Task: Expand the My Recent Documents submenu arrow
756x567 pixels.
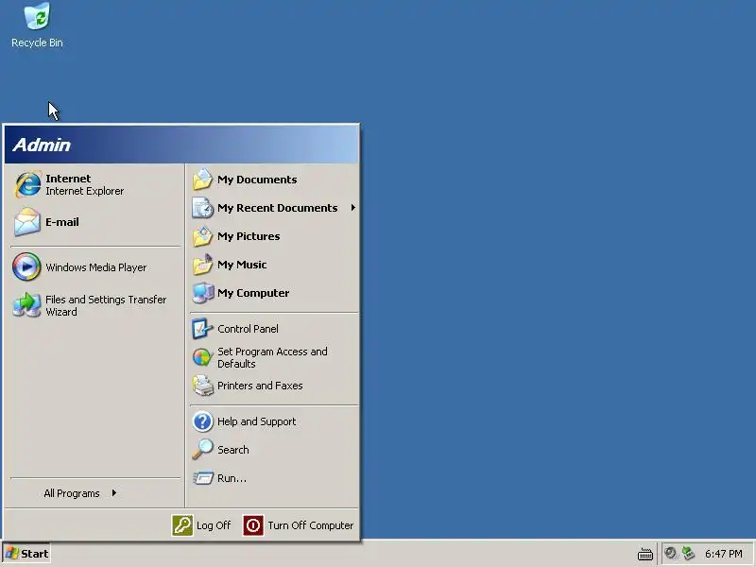Action: click(x=352, y=208)
